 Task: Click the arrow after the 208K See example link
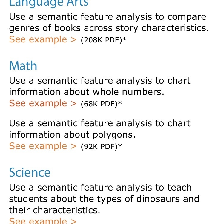point(73,39)
